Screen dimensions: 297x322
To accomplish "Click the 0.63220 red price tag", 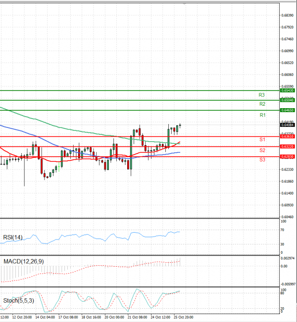I will point(288,147).
